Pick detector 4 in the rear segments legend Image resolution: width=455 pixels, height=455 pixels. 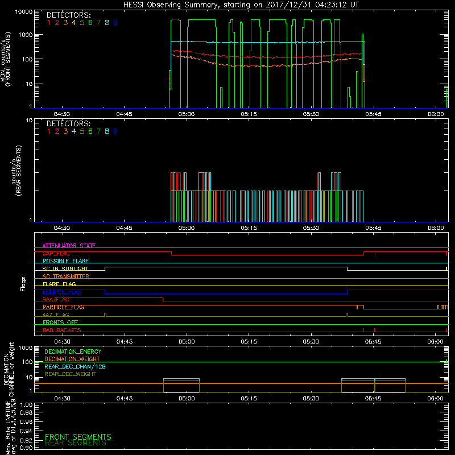pos(74,131)
